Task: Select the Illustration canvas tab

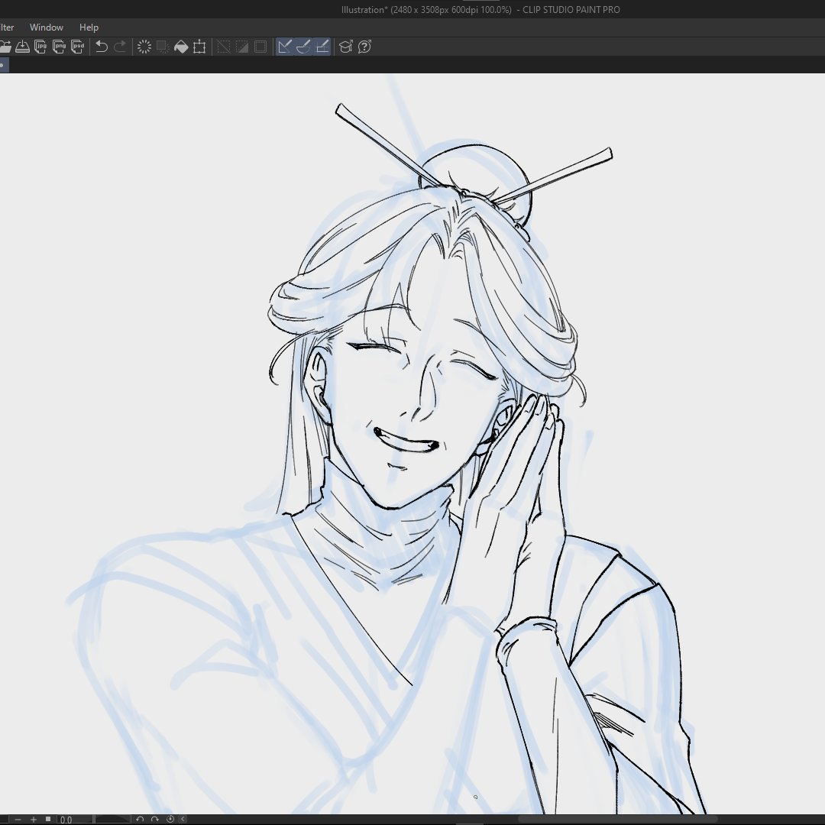Action: point(5,65)
